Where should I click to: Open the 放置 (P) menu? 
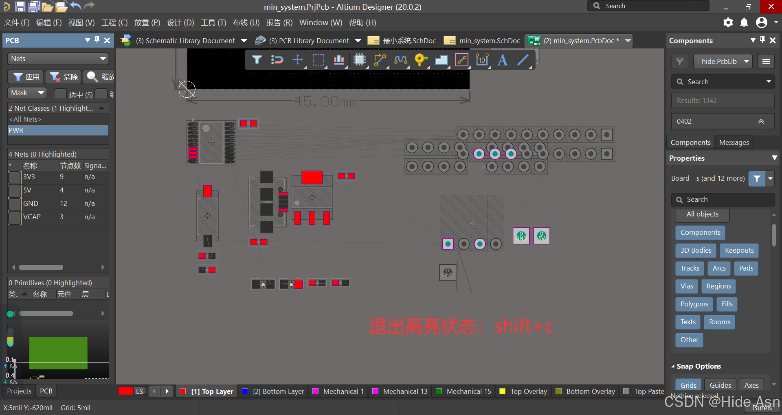click(x=147, y=22)
